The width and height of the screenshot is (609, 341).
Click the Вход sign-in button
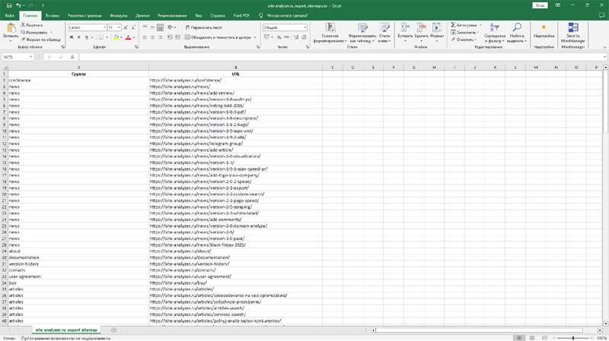tap(540, 5)
